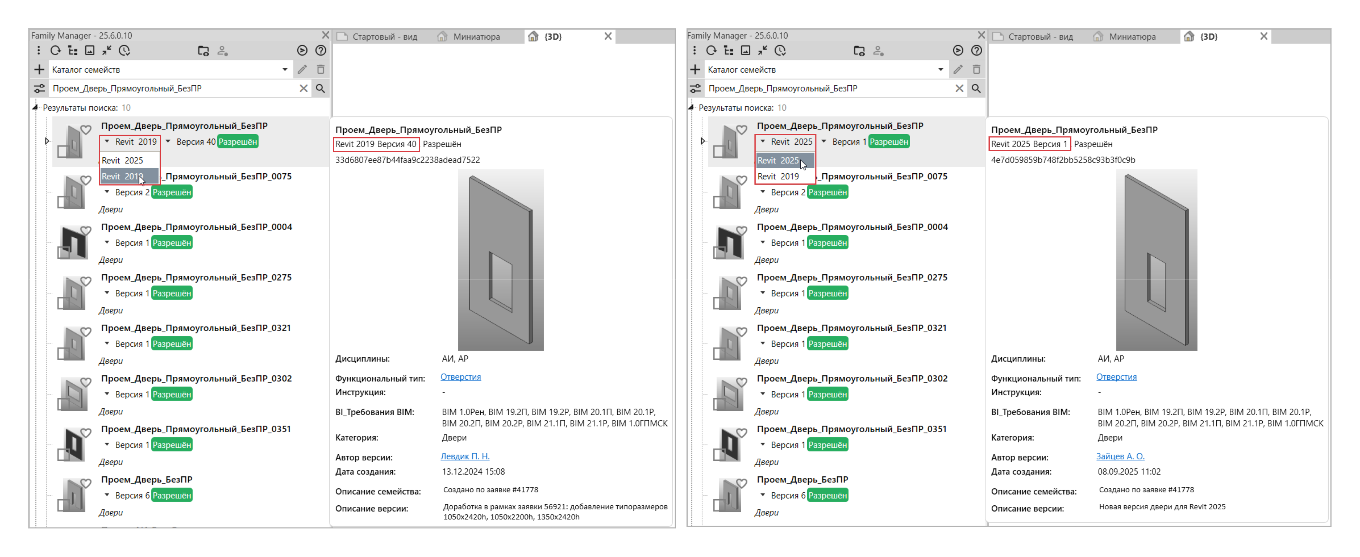
Task: Open search filter settings in right panel
Action: (x=695, y=89)
